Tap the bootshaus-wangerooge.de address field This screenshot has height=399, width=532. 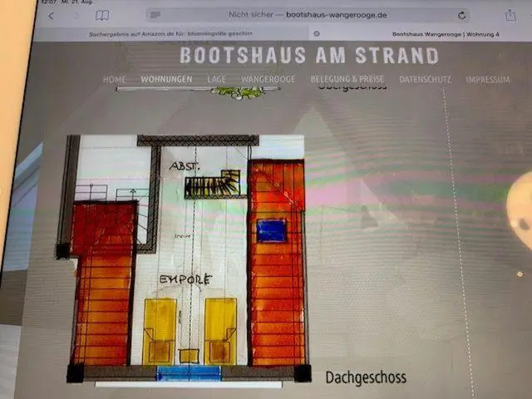[308, 15]
